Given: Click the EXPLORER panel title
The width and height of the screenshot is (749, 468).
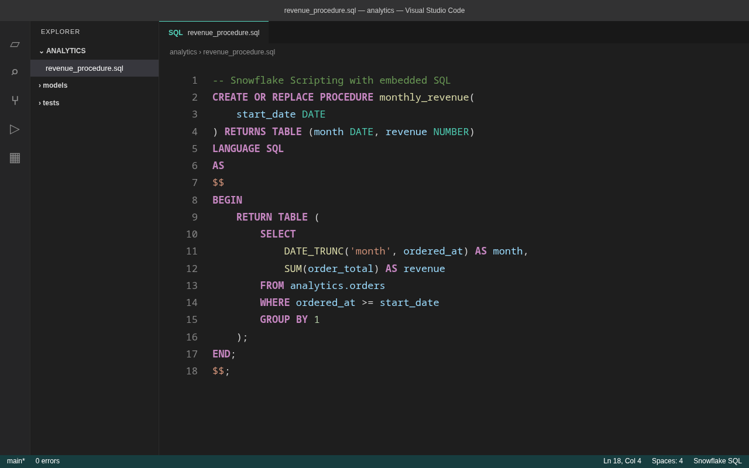Looking at the screenshot, I should pos(60,32).
